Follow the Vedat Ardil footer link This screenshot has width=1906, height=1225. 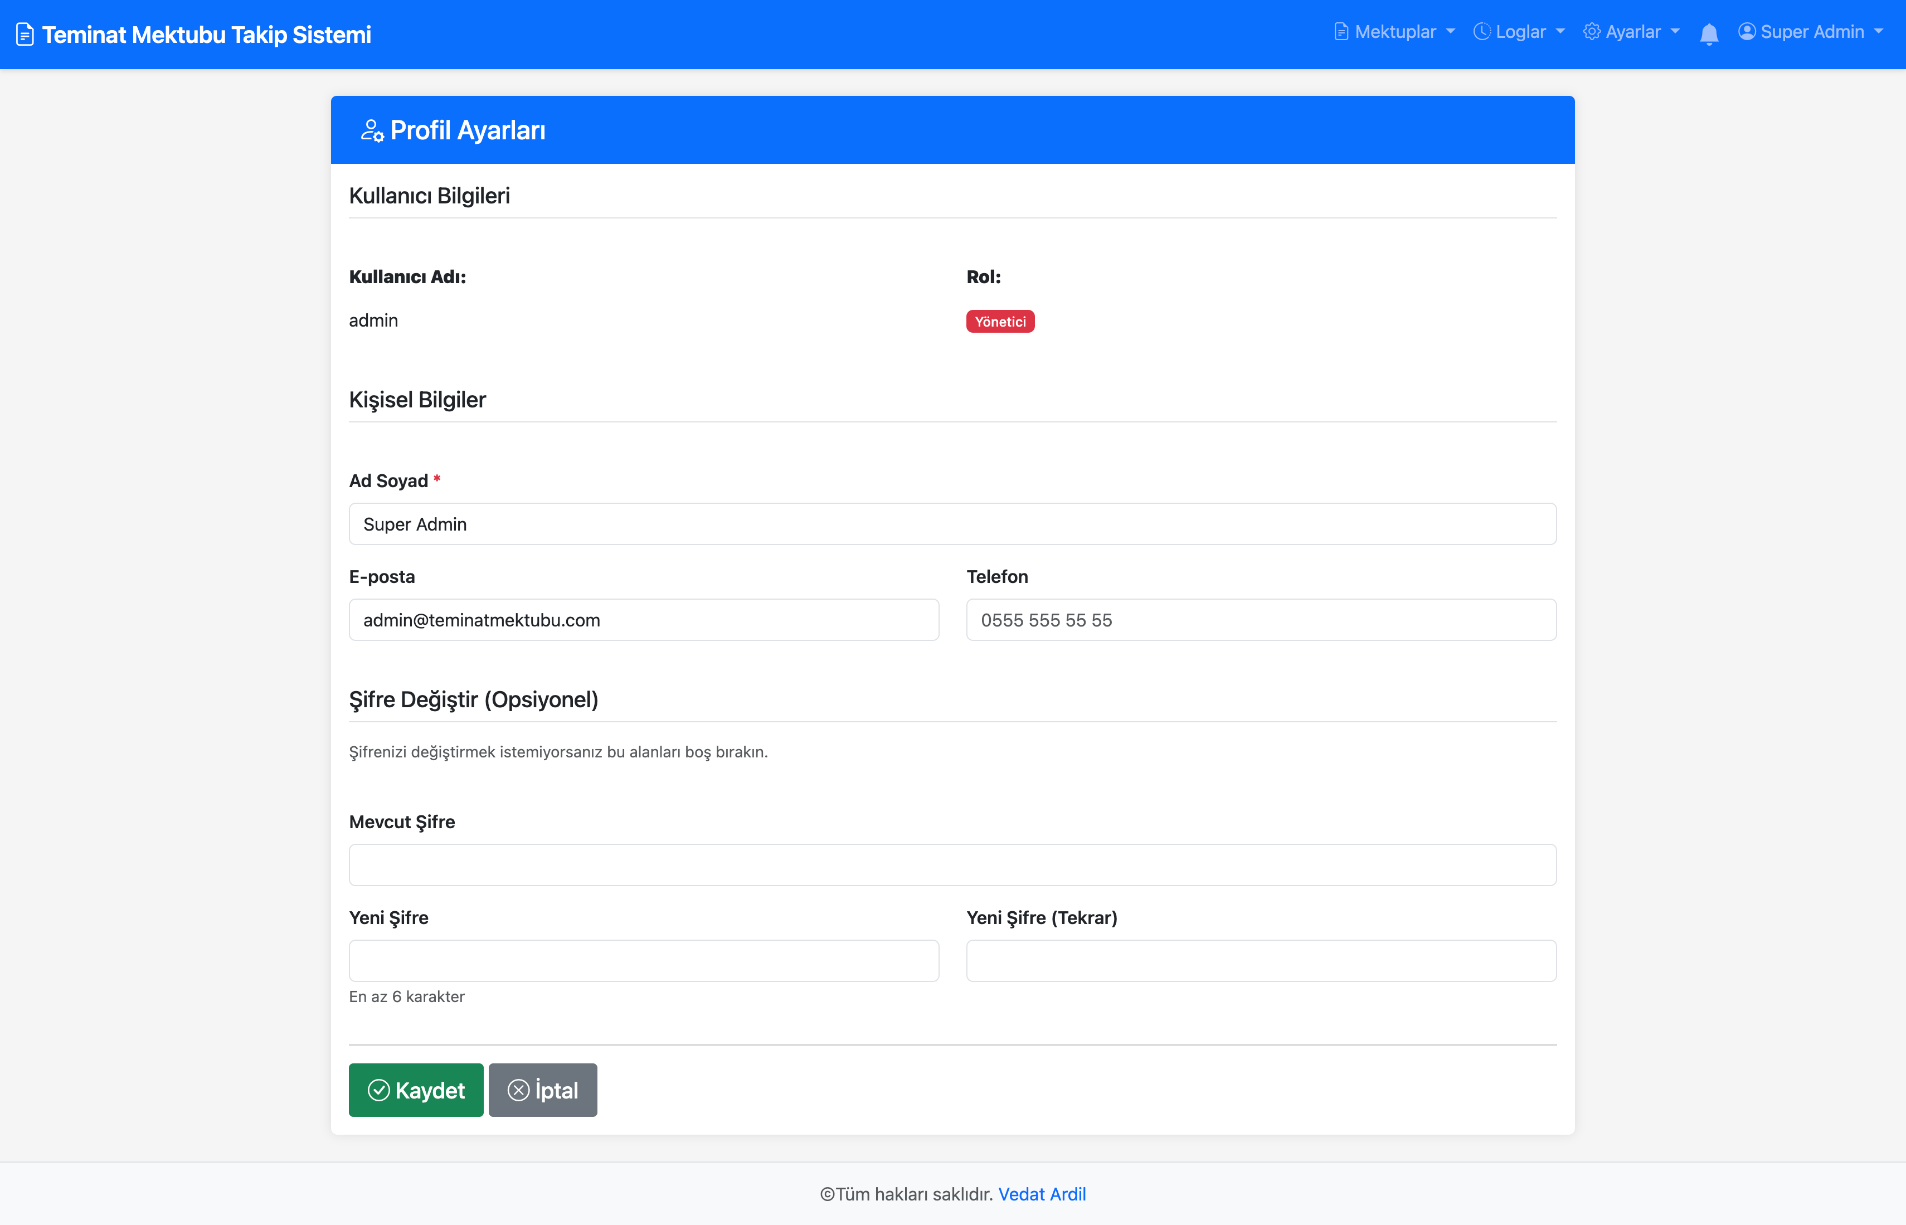click(1041, 1194)
